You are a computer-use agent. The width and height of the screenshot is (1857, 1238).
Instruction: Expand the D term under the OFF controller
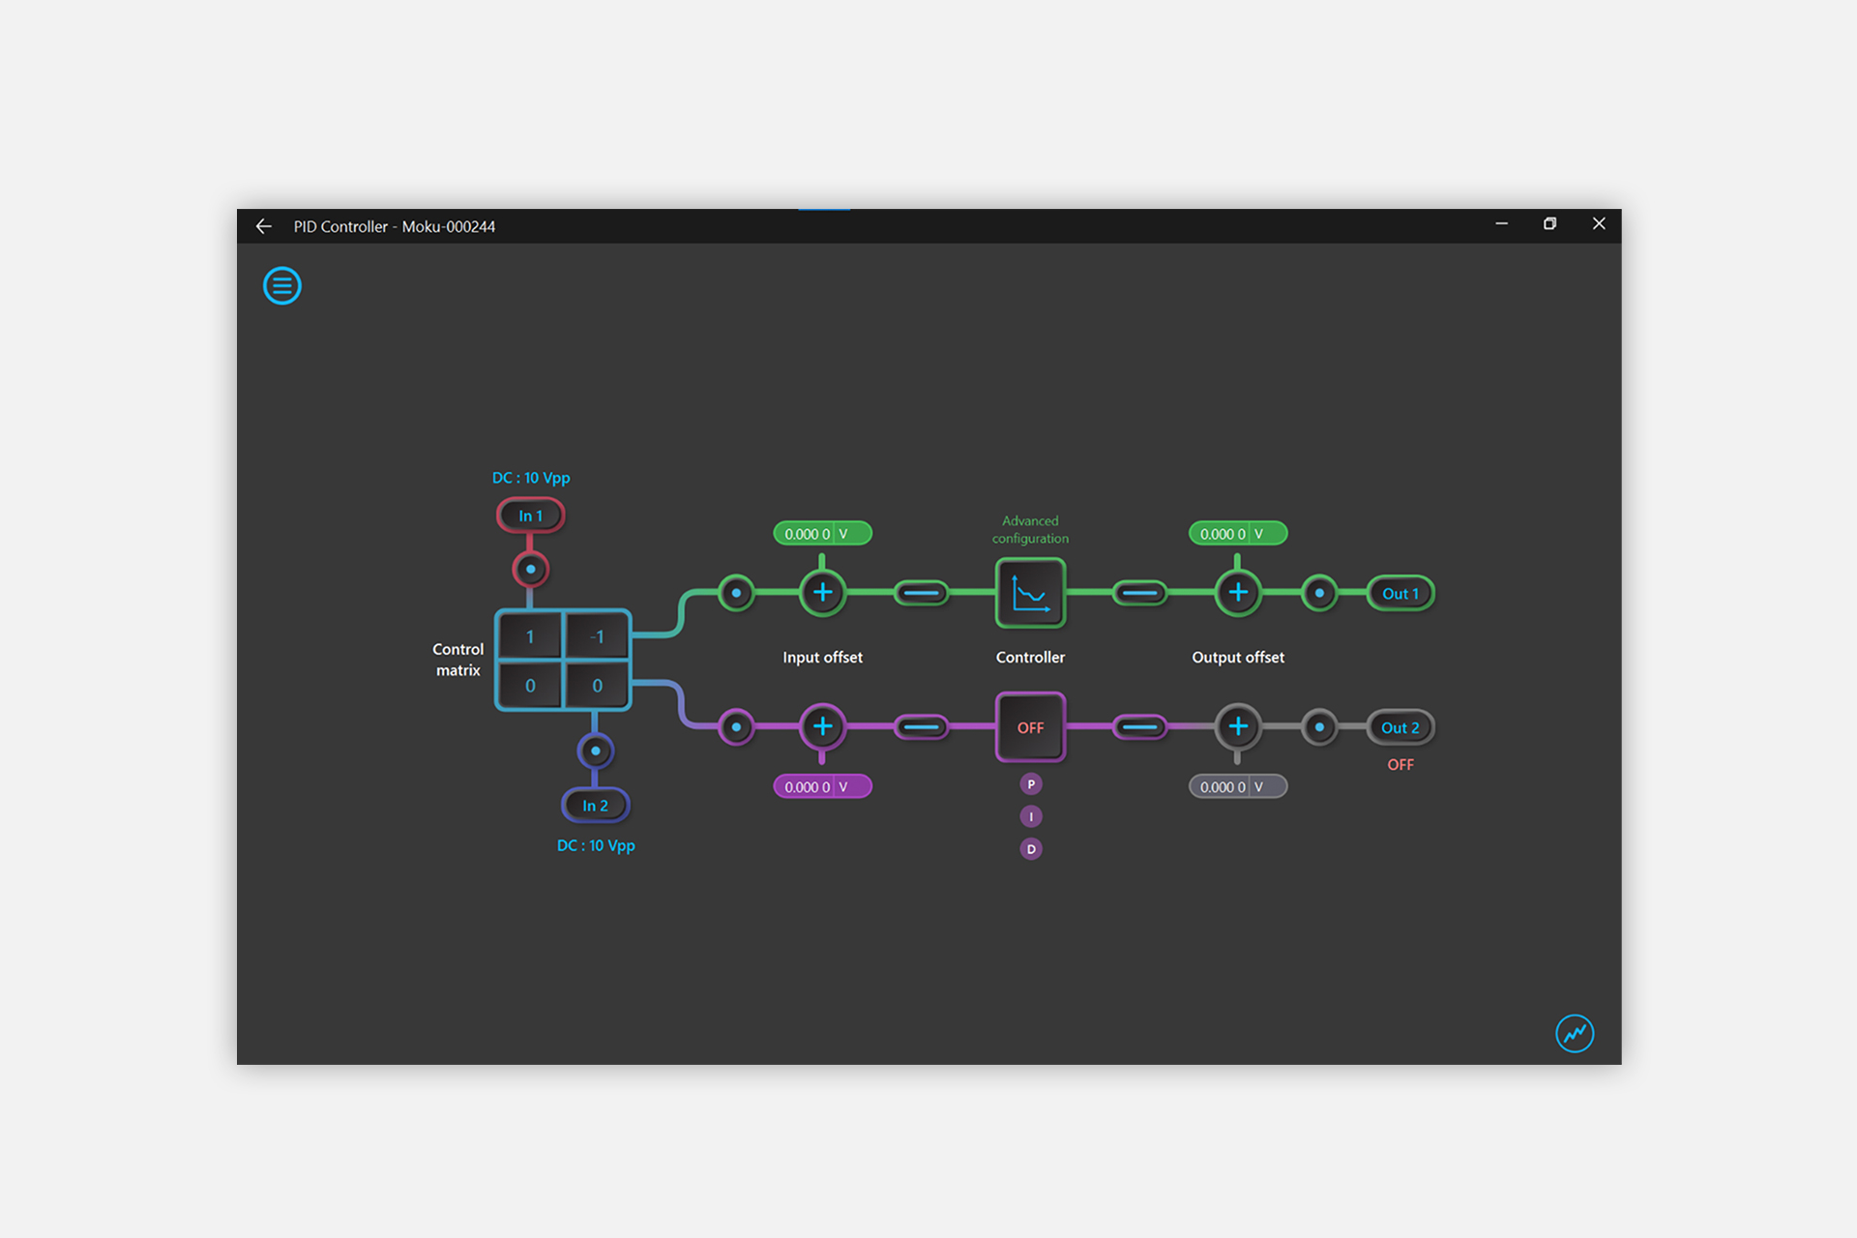pyautogui.click(x=1031, y=848)
